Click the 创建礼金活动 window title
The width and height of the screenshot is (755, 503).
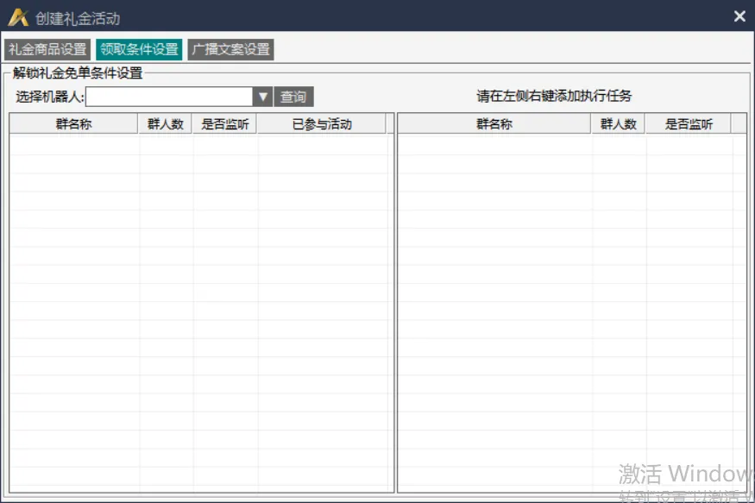tap(78, 18)
